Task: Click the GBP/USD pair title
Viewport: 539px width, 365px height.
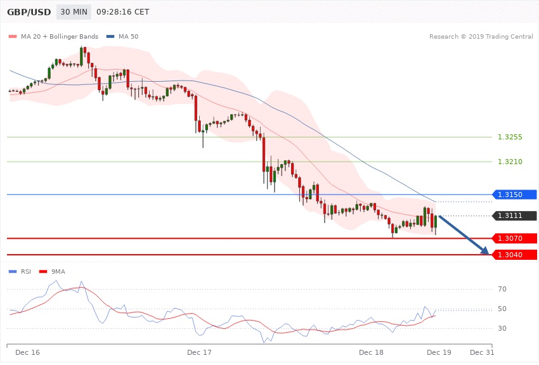Action: pyautogui.click(x=29, y=12)
